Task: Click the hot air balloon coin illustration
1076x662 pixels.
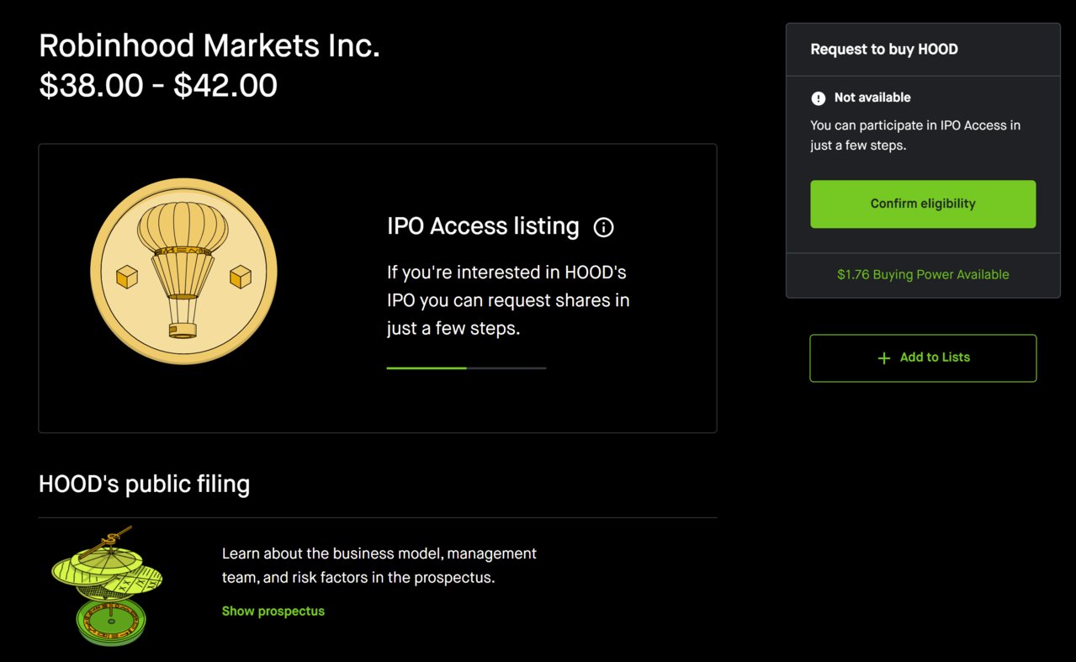Action: point(183,271)
